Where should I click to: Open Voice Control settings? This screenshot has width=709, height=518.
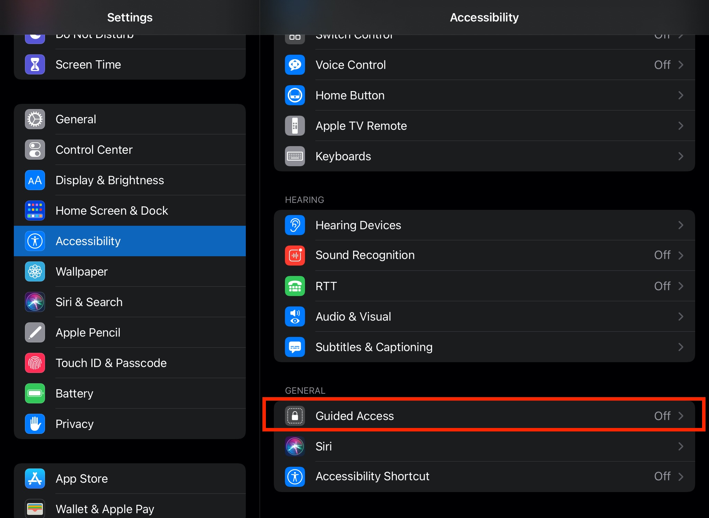click(484, 65)
